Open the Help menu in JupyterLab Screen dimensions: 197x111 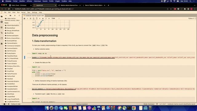[40, 12]
